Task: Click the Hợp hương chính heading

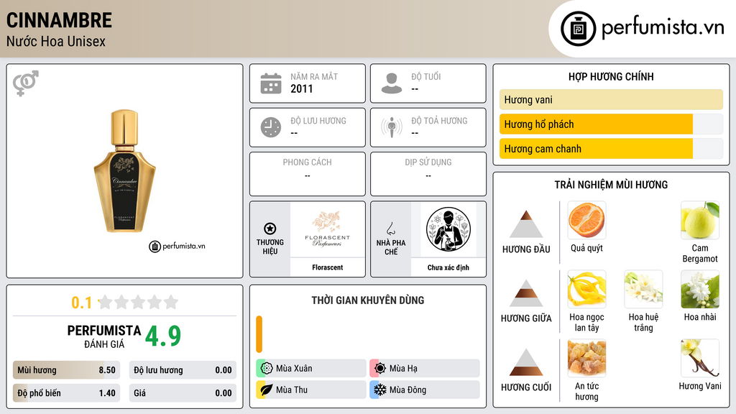Action: tap(611, 76)
